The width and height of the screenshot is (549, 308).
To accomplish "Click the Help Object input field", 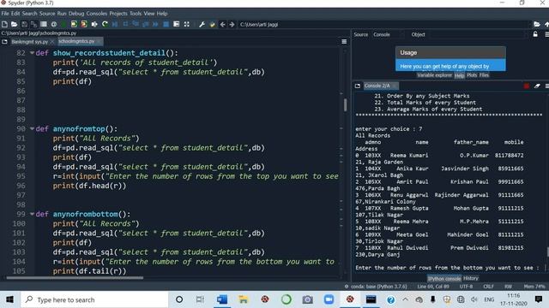I will point(478,34).
